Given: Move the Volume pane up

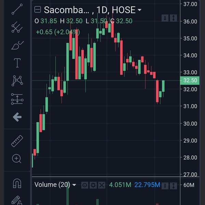Looking at the screenshot, I should coord(165,186).
